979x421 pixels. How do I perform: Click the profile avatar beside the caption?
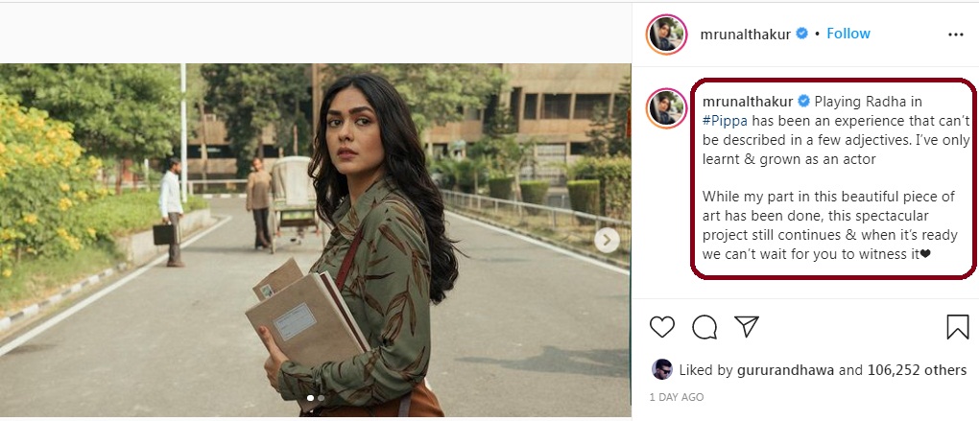(x=666, y=106)
